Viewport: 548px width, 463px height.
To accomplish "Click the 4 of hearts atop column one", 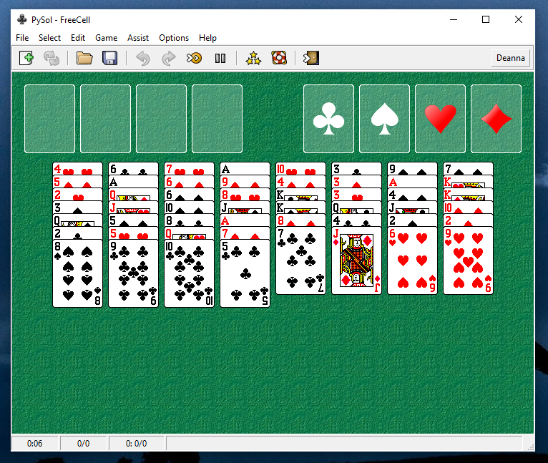I will [77, 169].
